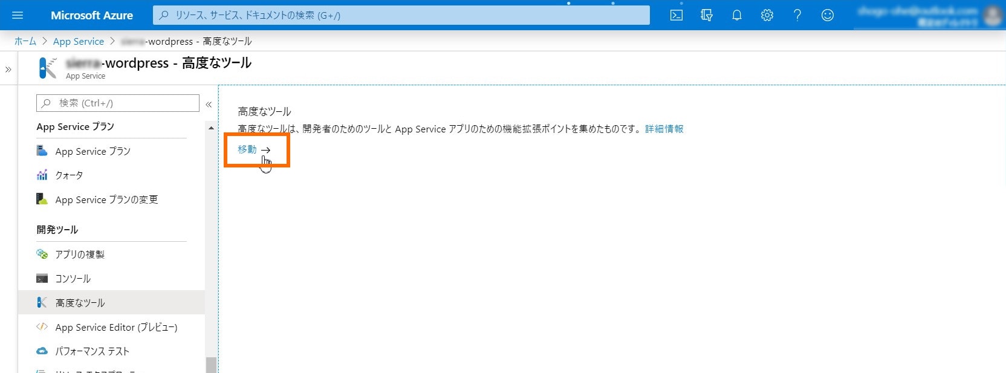Click the Kudu icon beside the page title
1006x373 pixels.
pyautogui.click(x=47, y=68)
